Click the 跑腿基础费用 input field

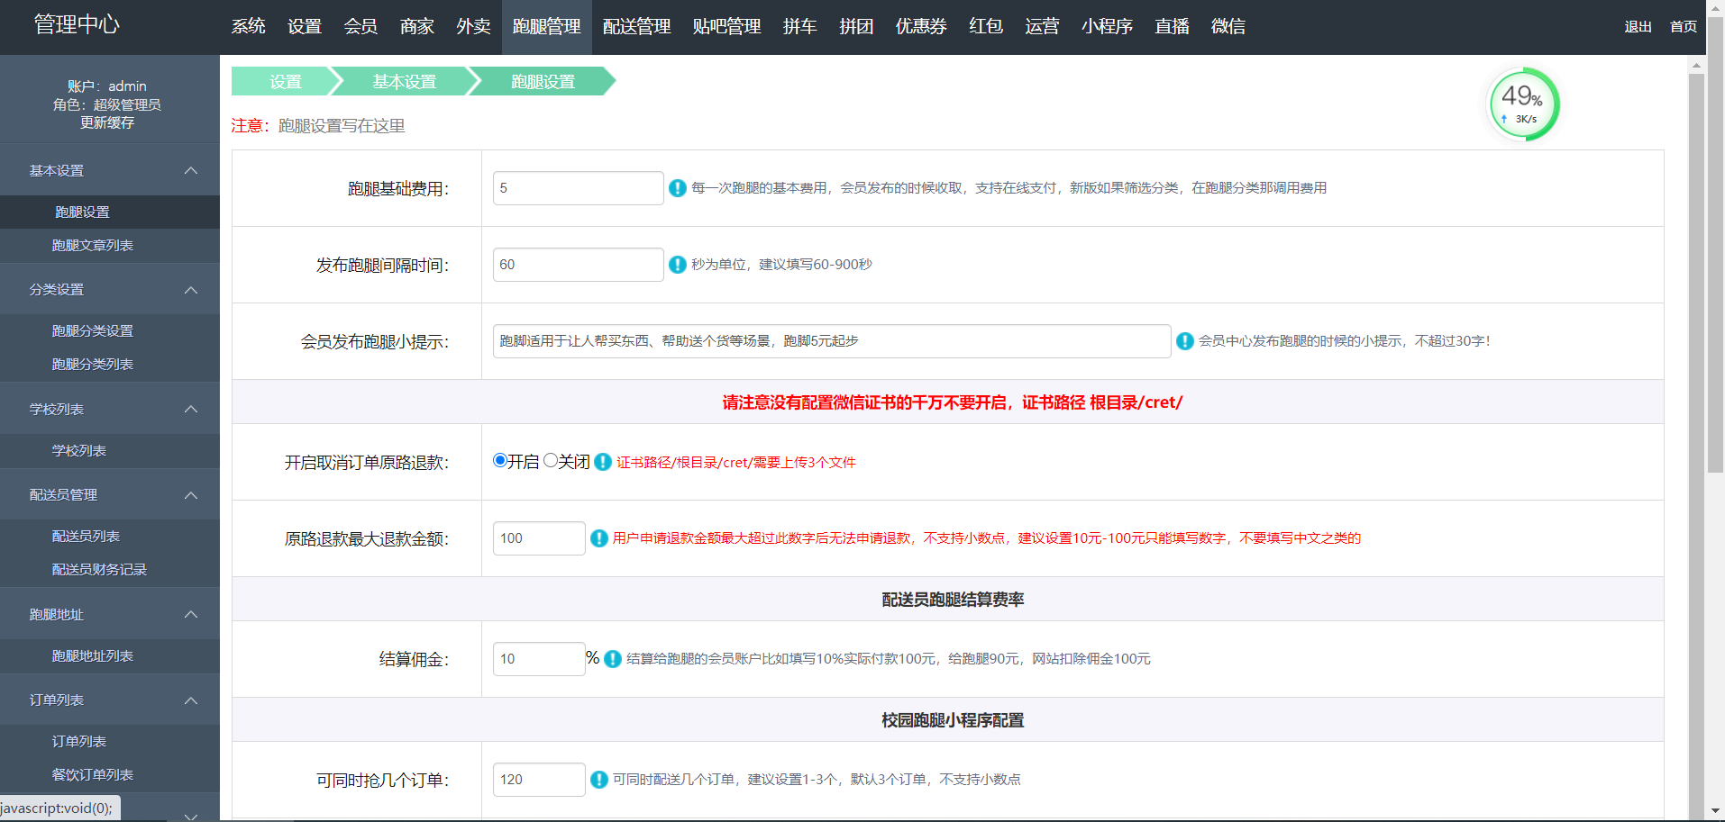pyautogui.click(x=578, y=188)
